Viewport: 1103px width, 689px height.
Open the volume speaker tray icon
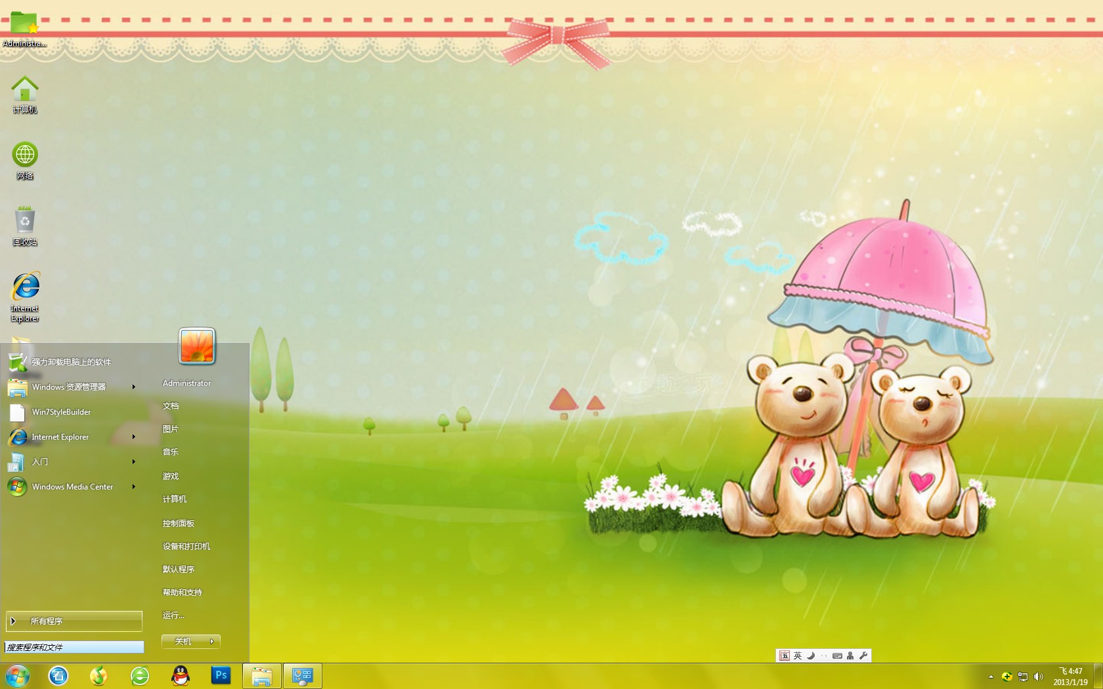[1039, 677]
